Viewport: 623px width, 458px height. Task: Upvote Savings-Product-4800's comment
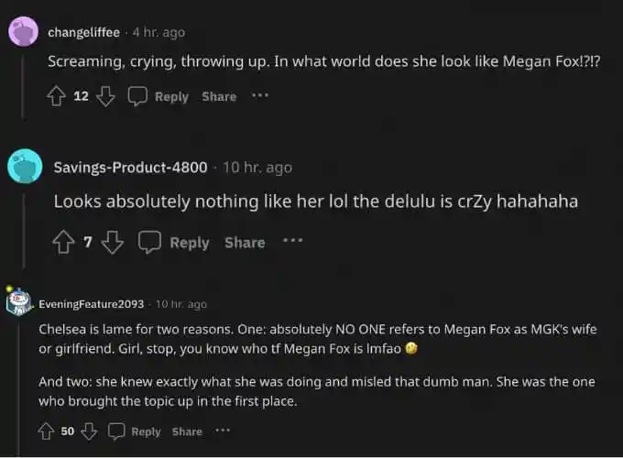click(x=63, y=242)
